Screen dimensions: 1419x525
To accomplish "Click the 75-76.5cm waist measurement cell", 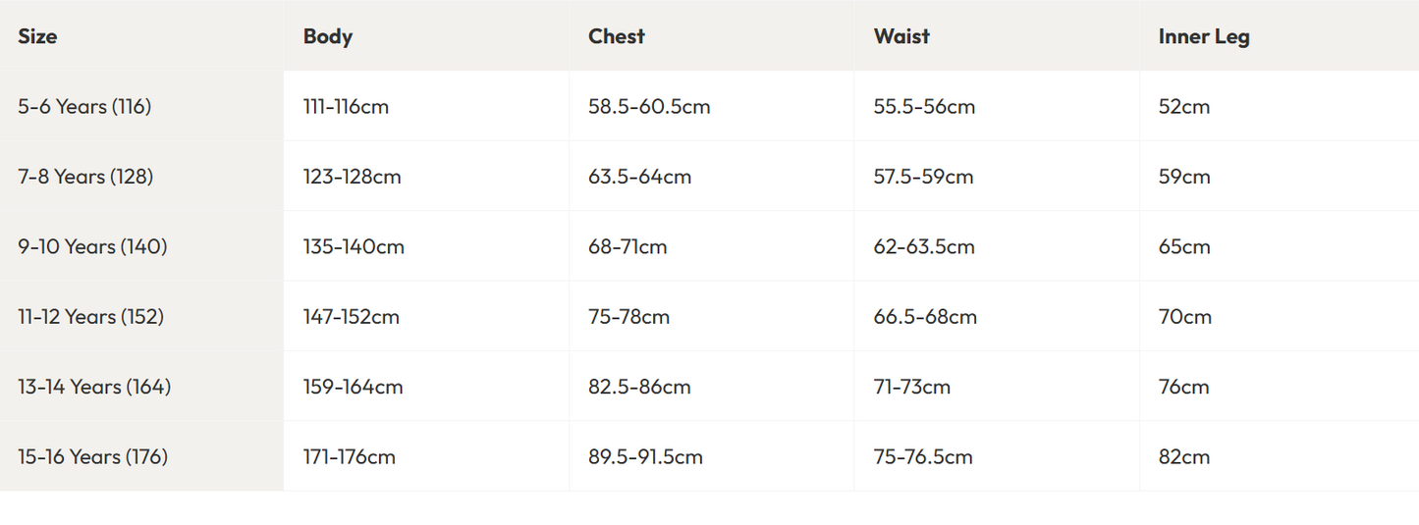I will click(923, 457).
